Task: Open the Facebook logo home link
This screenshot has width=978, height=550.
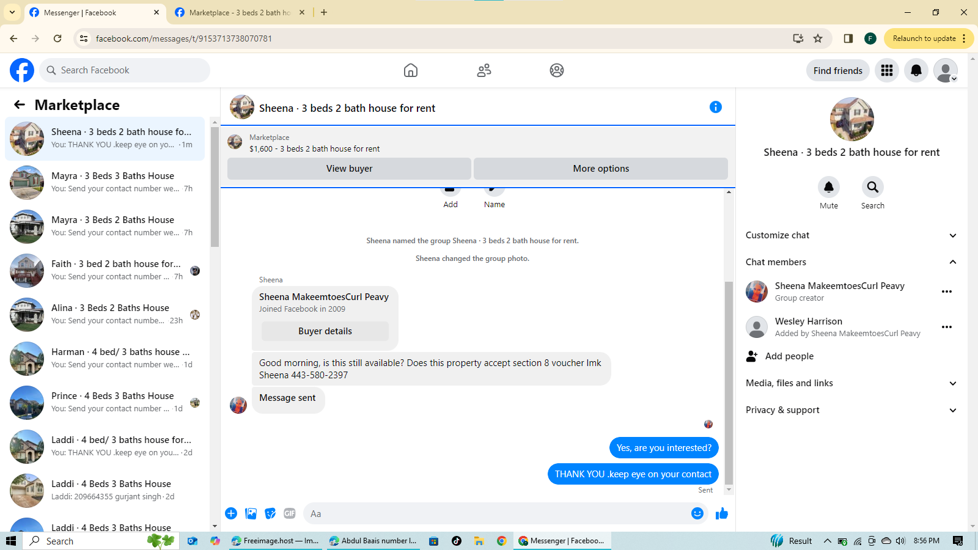Action: click(22, 70)
